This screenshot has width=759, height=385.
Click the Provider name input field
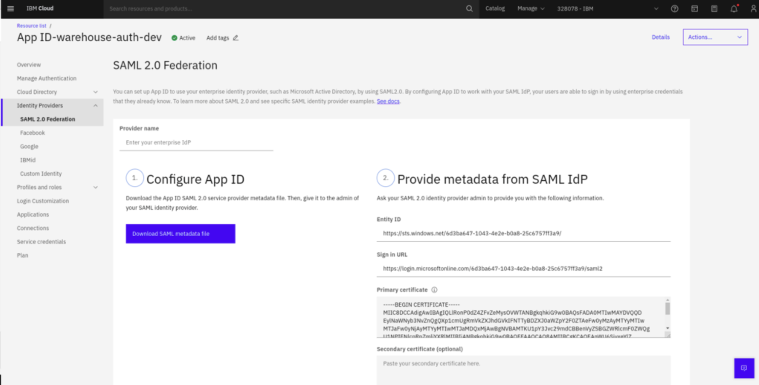(x=196, y=143)
